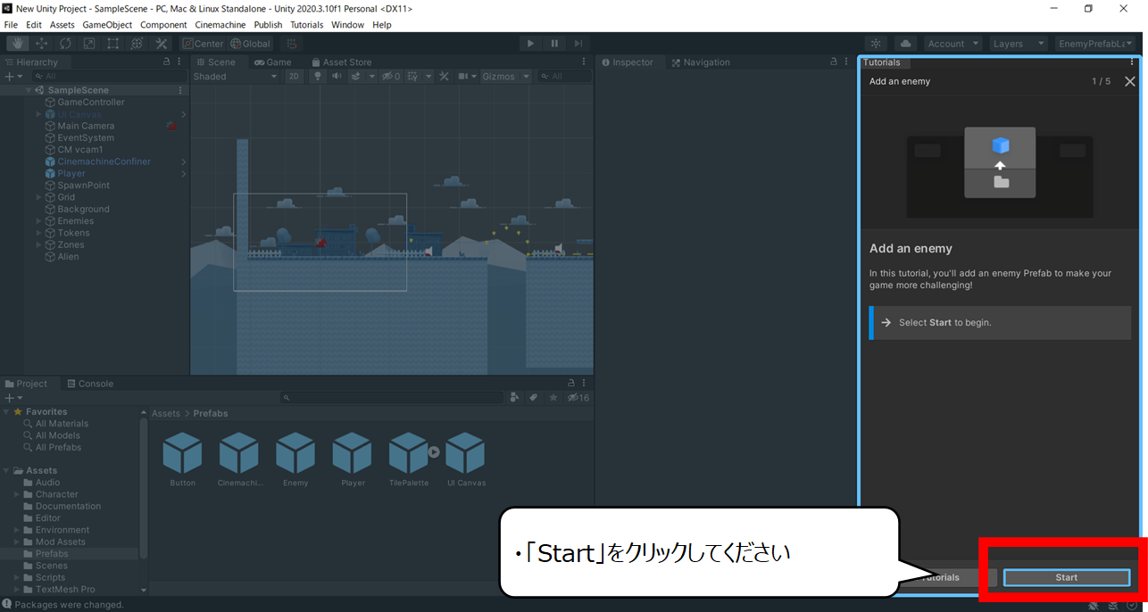Viewport: 1148px width, 612px height.
Task: Open the GameObject menu
Action: 108,25
